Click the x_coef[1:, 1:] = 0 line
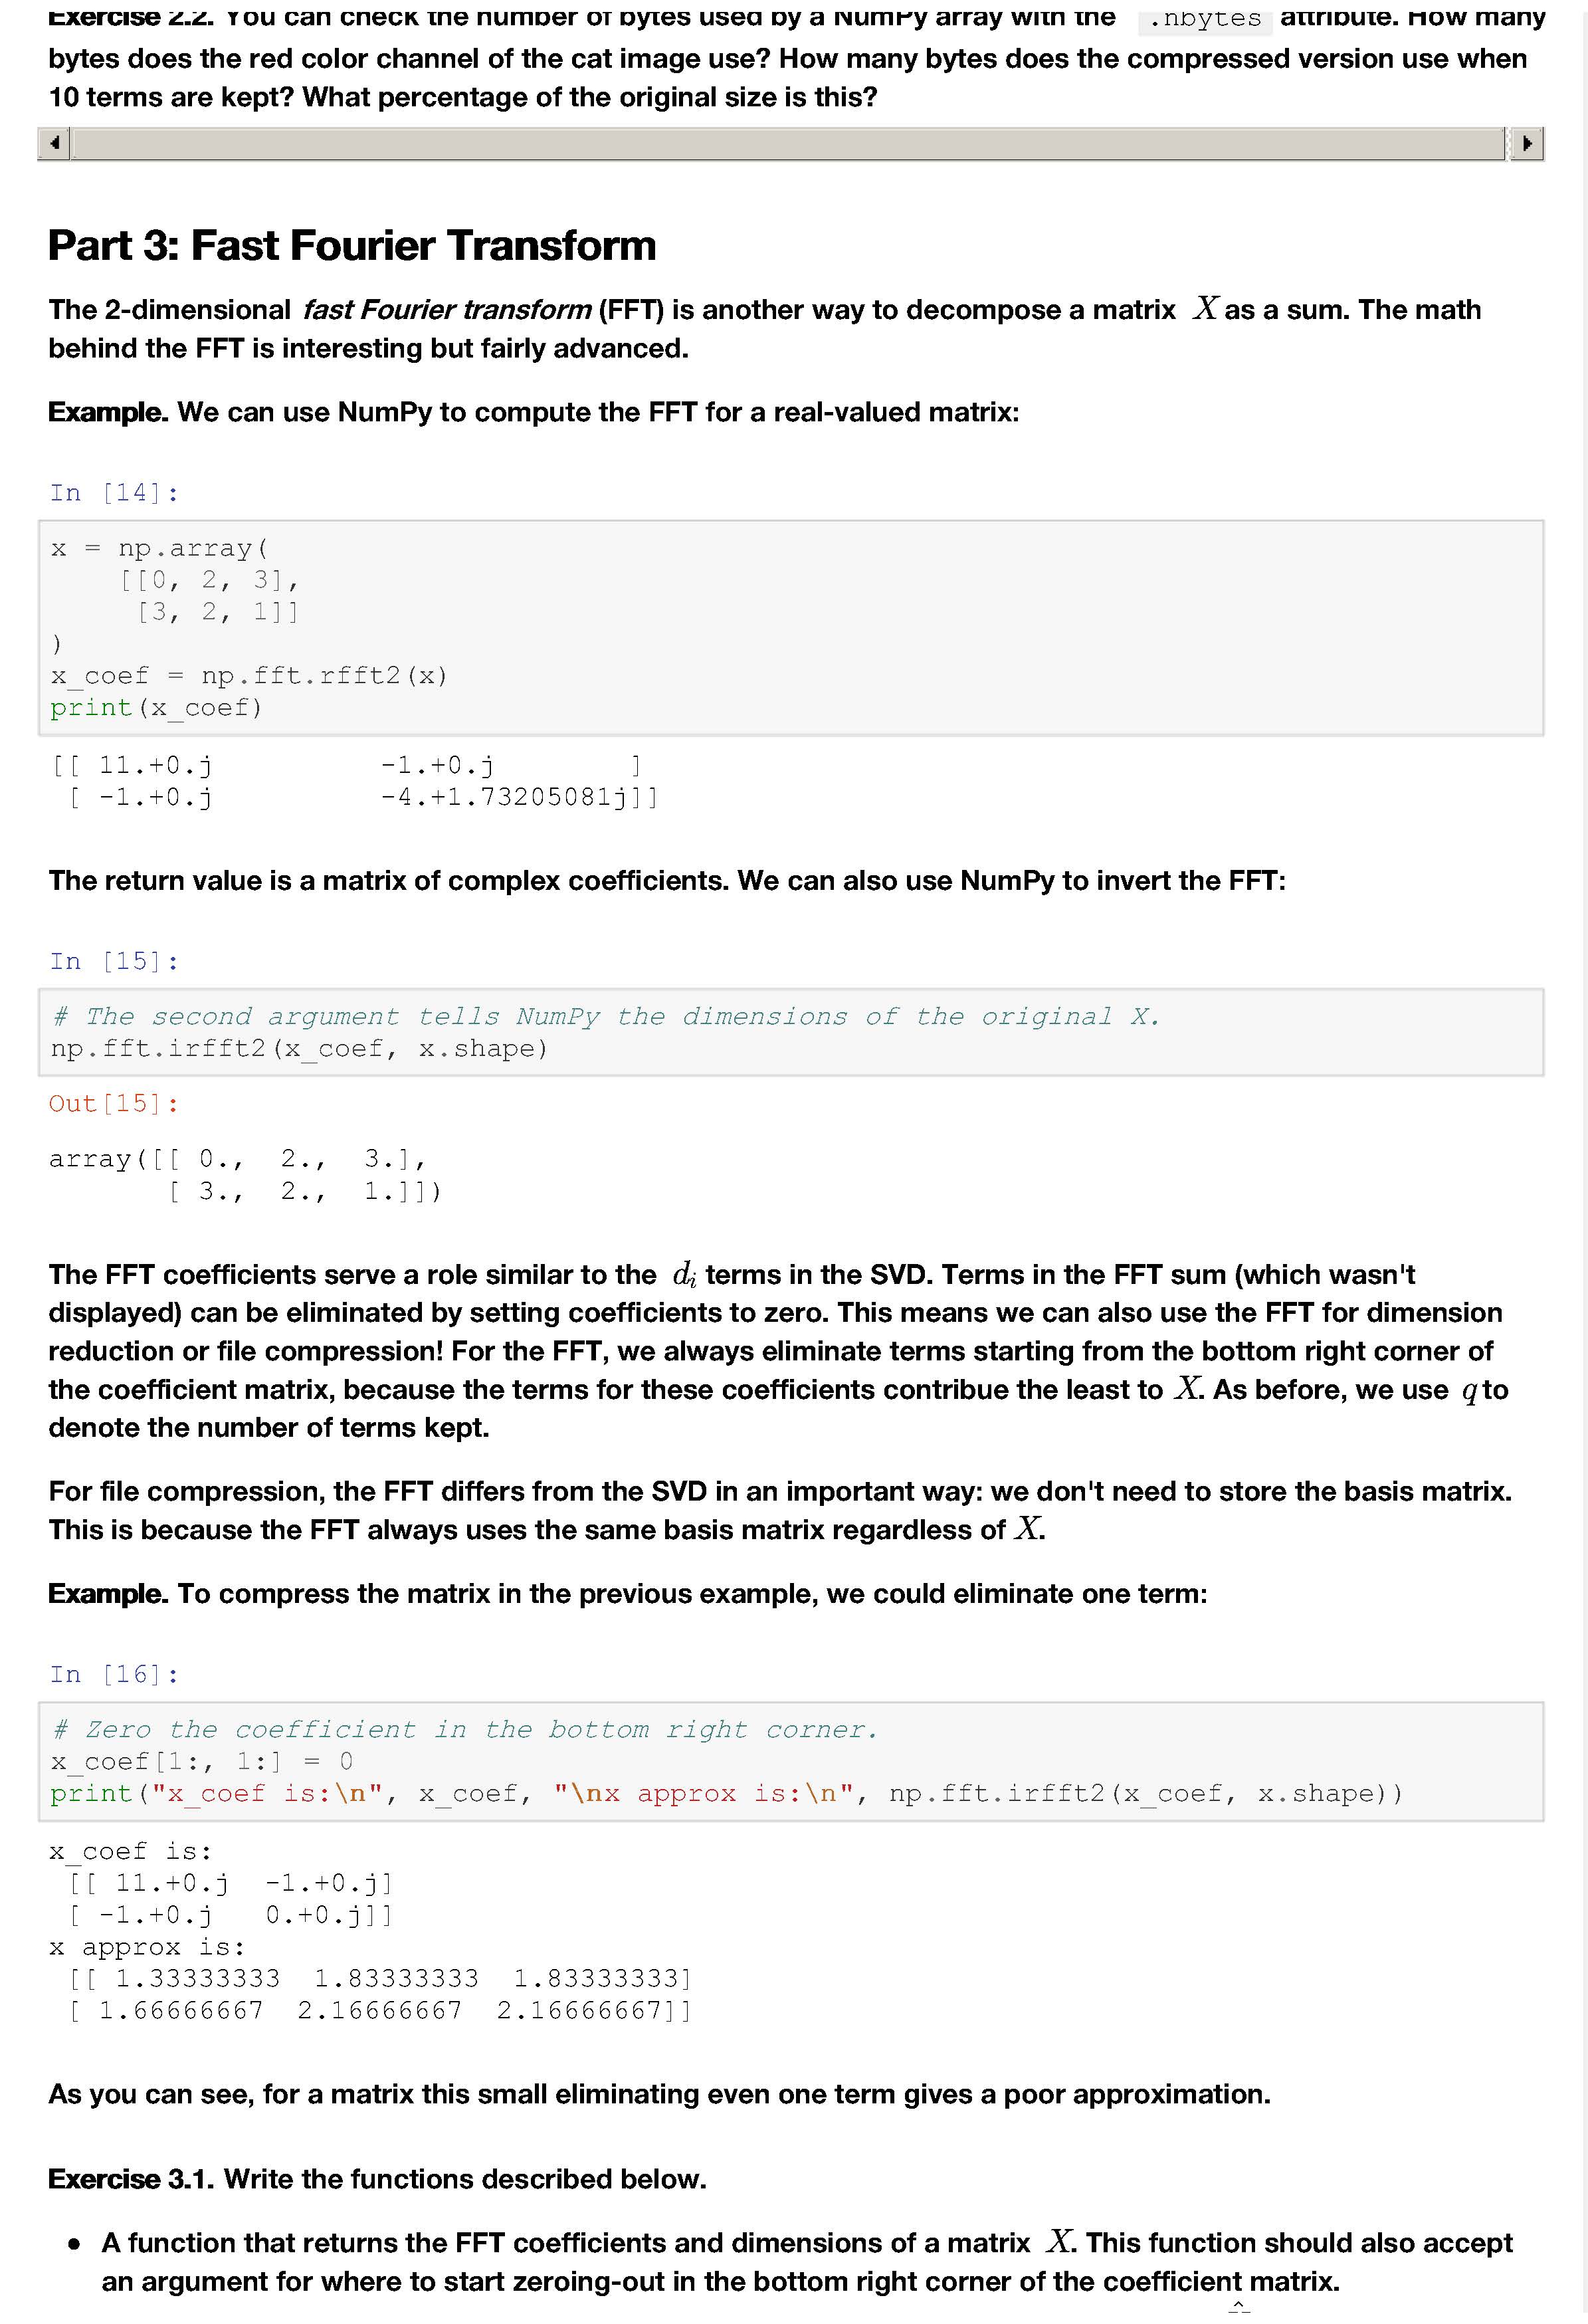The height and width of the screenshot is (2324, 1588). 201,1761
